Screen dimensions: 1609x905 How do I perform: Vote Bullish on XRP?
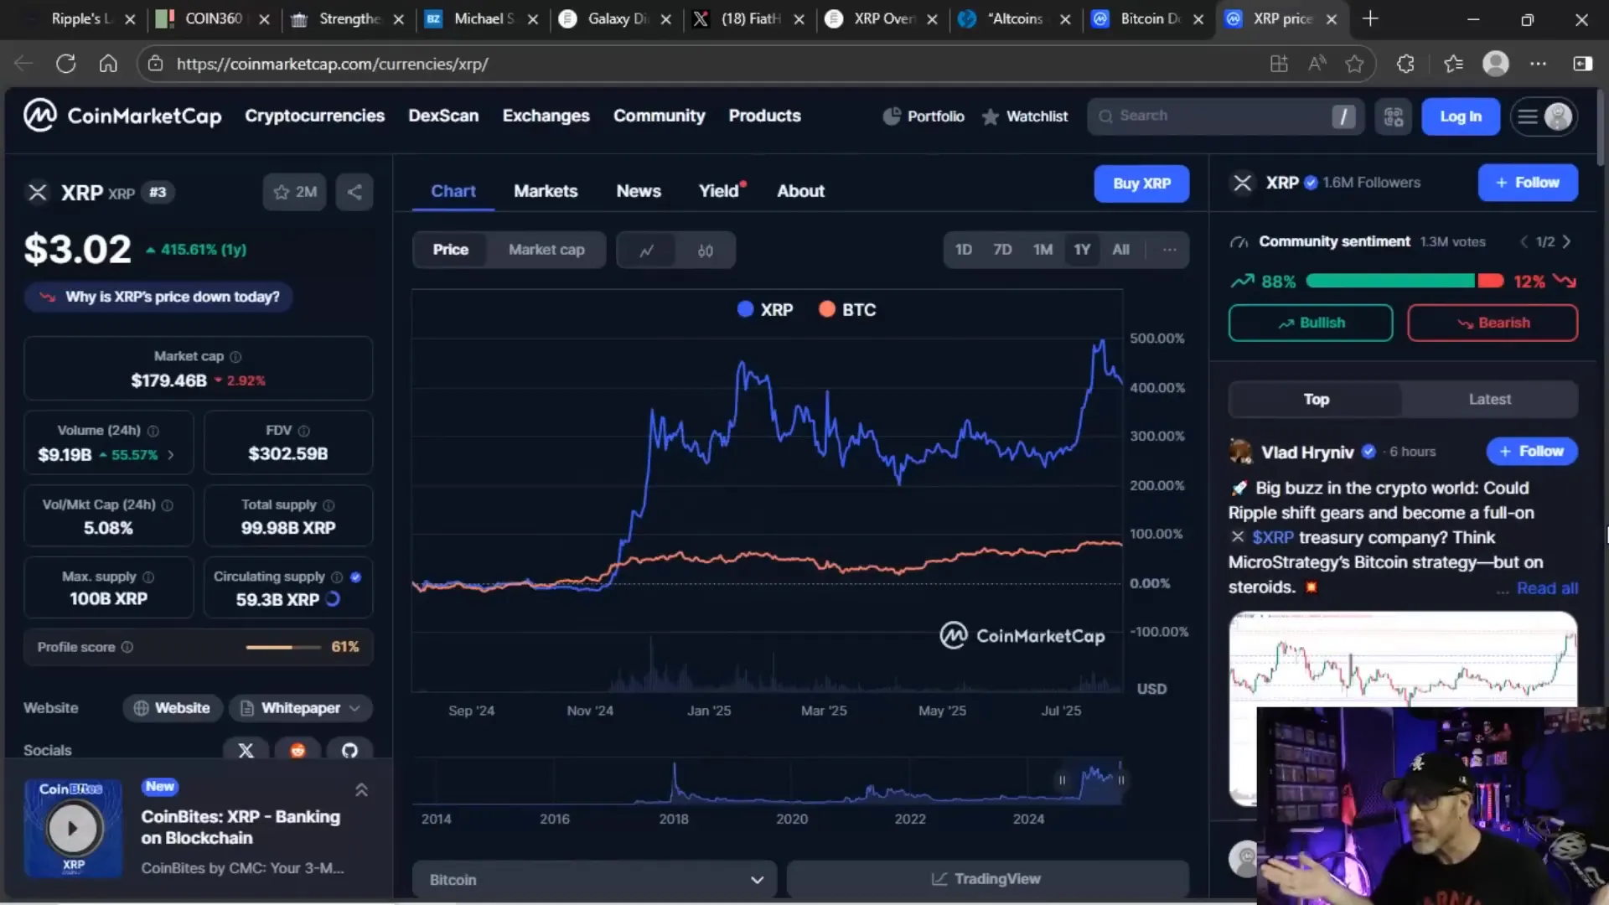pyautogui.click(x=1311, y=323)
